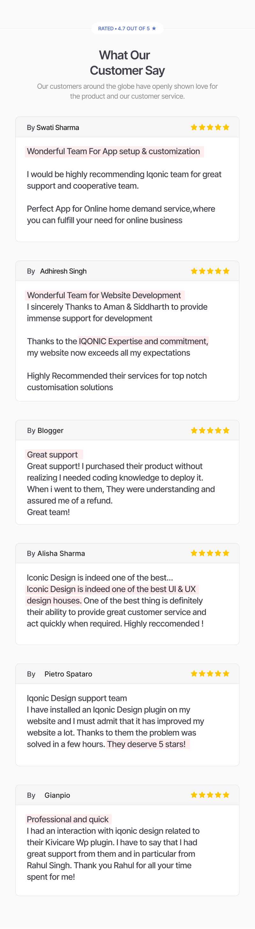Click the Pietro Spataro author name

pyautogui.click(x=69, y=674)
